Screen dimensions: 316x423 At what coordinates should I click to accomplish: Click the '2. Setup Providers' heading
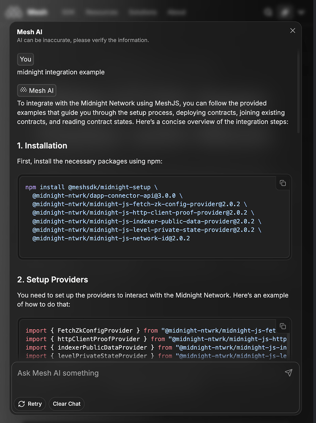click(52, 280)
